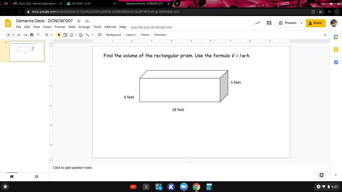Click the Share button

315,23
